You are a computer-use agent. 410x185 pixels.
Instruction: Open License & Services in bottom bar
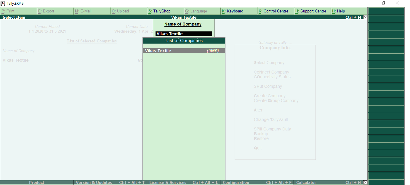pyautogui.click(x=184, y=183)
